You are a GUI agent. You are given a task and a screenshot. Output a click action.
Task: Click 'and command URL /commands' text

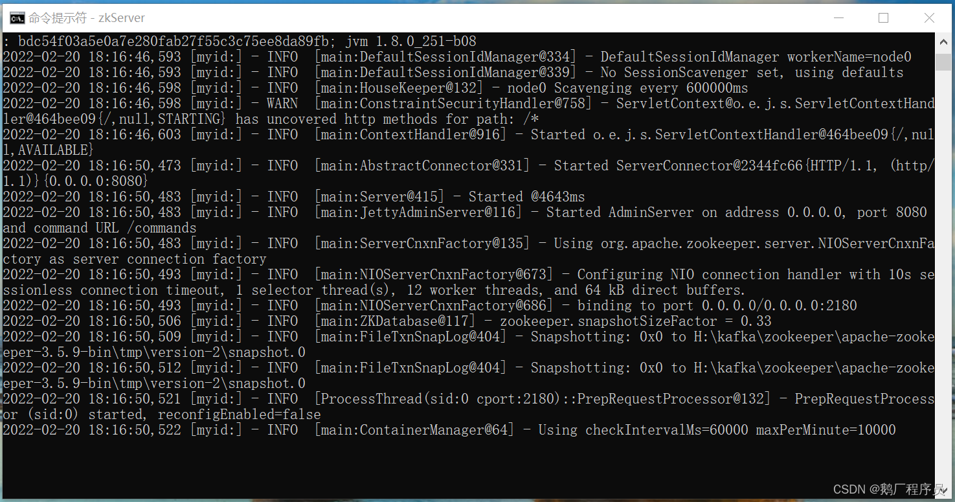(x=99, y=228)
